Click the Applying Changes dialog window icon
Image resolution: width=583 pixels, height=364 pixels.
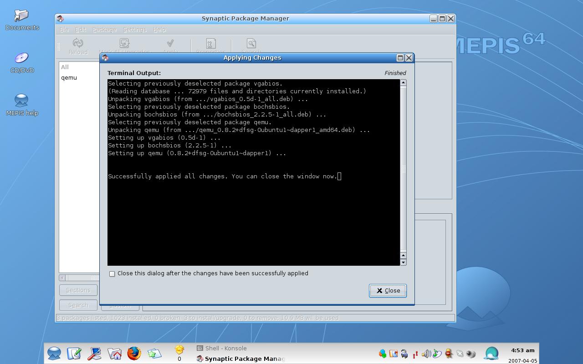pyautogui.click(x=105, y=58)
